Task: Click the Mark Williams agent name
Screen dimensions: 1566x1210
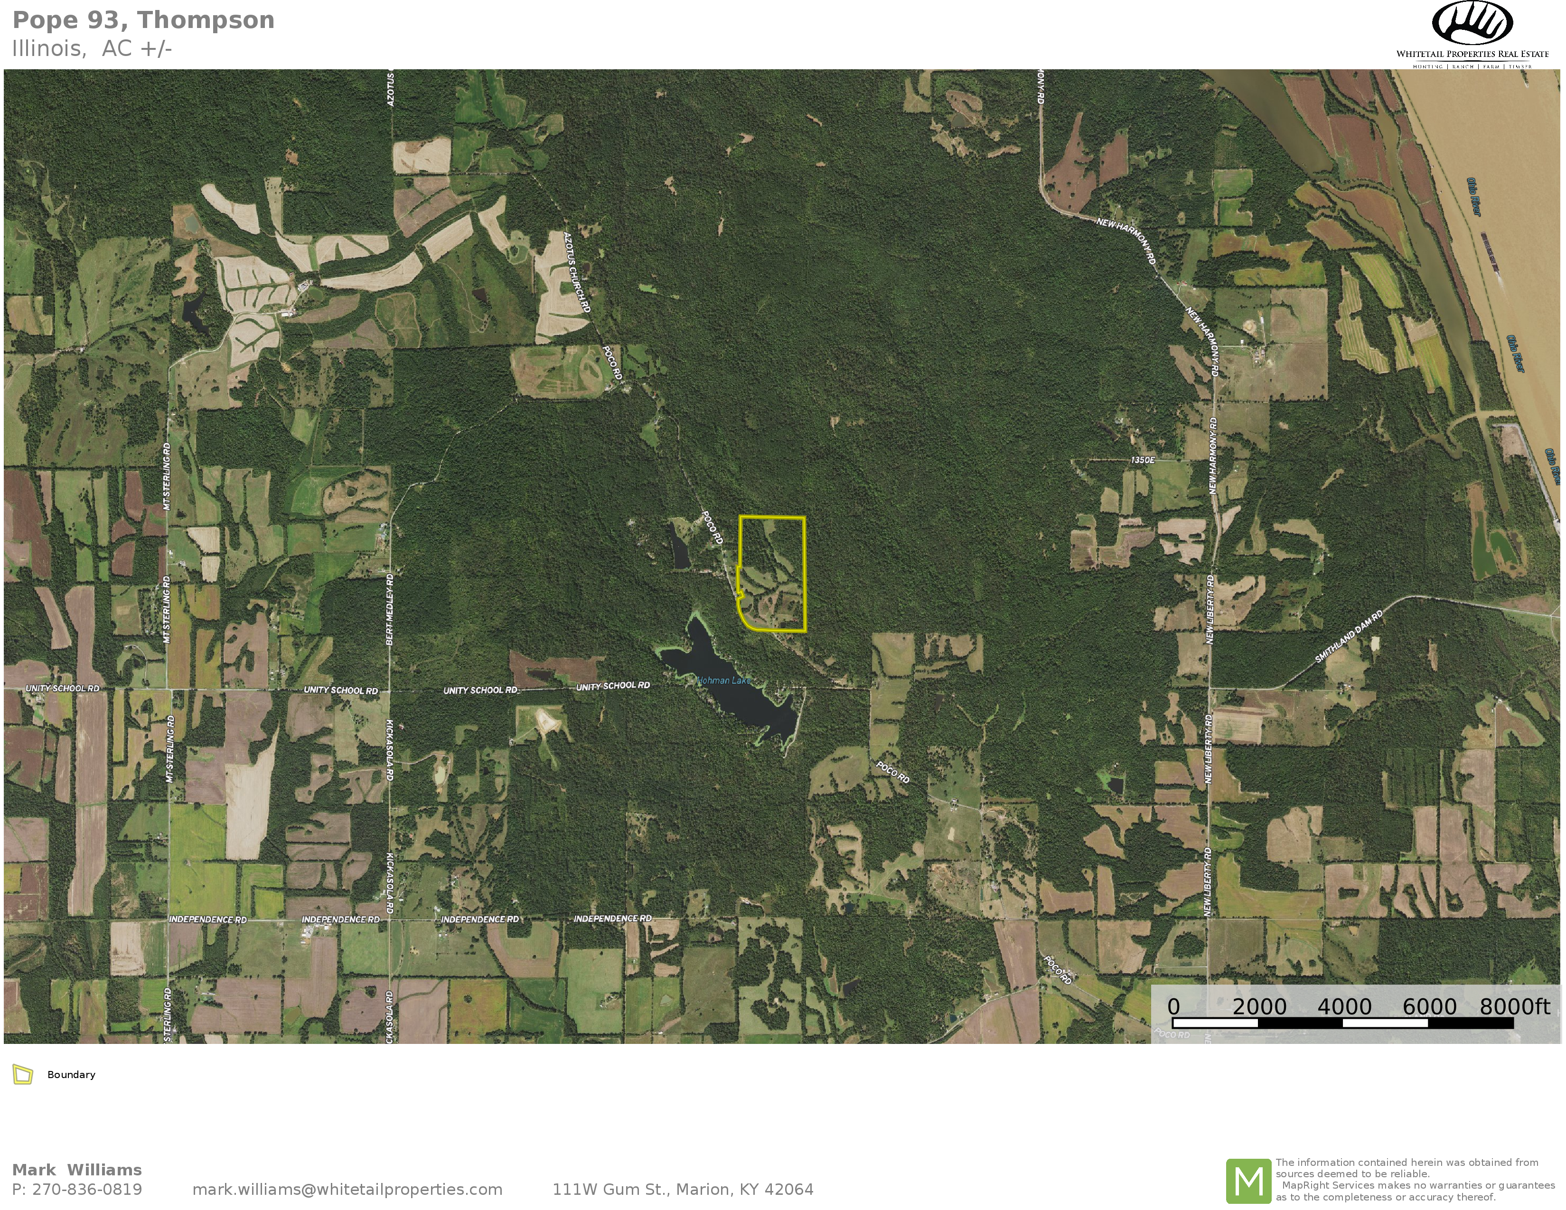Action: tap(77, 1170)
